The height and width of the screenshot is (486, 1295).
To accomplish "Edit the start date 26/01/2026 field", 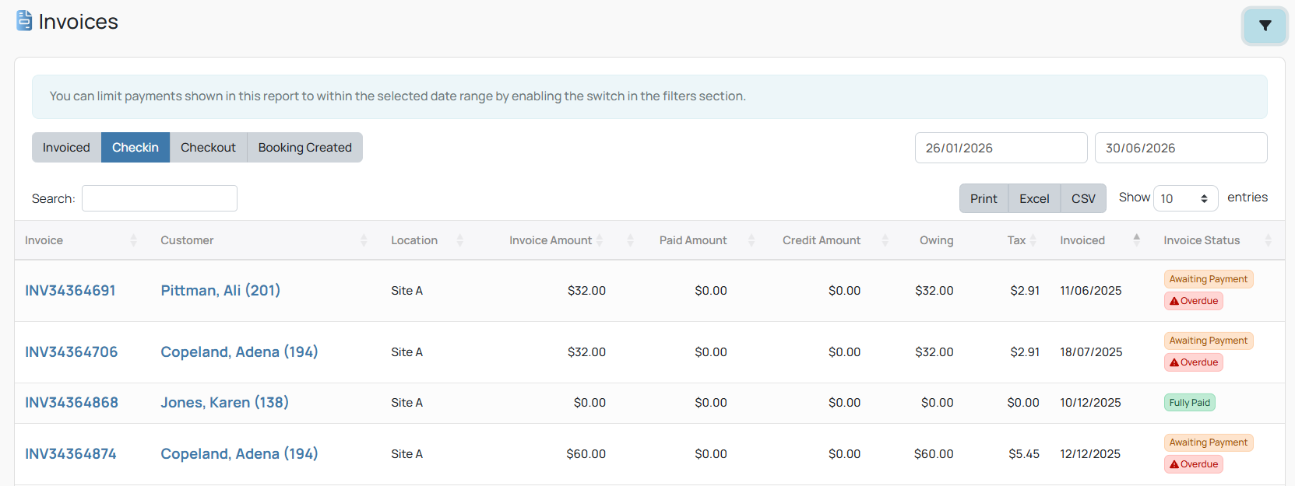I will 1001,148.
